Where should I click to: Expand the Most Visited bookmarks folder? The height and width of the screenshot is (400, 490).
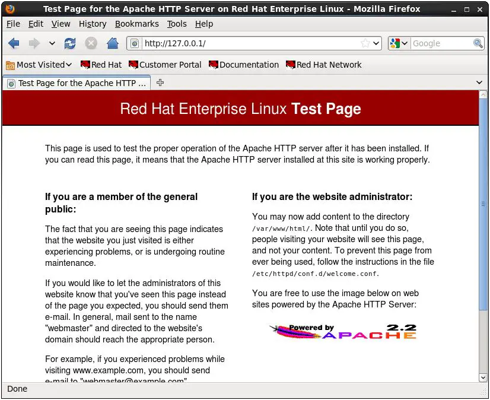[39, 65]
